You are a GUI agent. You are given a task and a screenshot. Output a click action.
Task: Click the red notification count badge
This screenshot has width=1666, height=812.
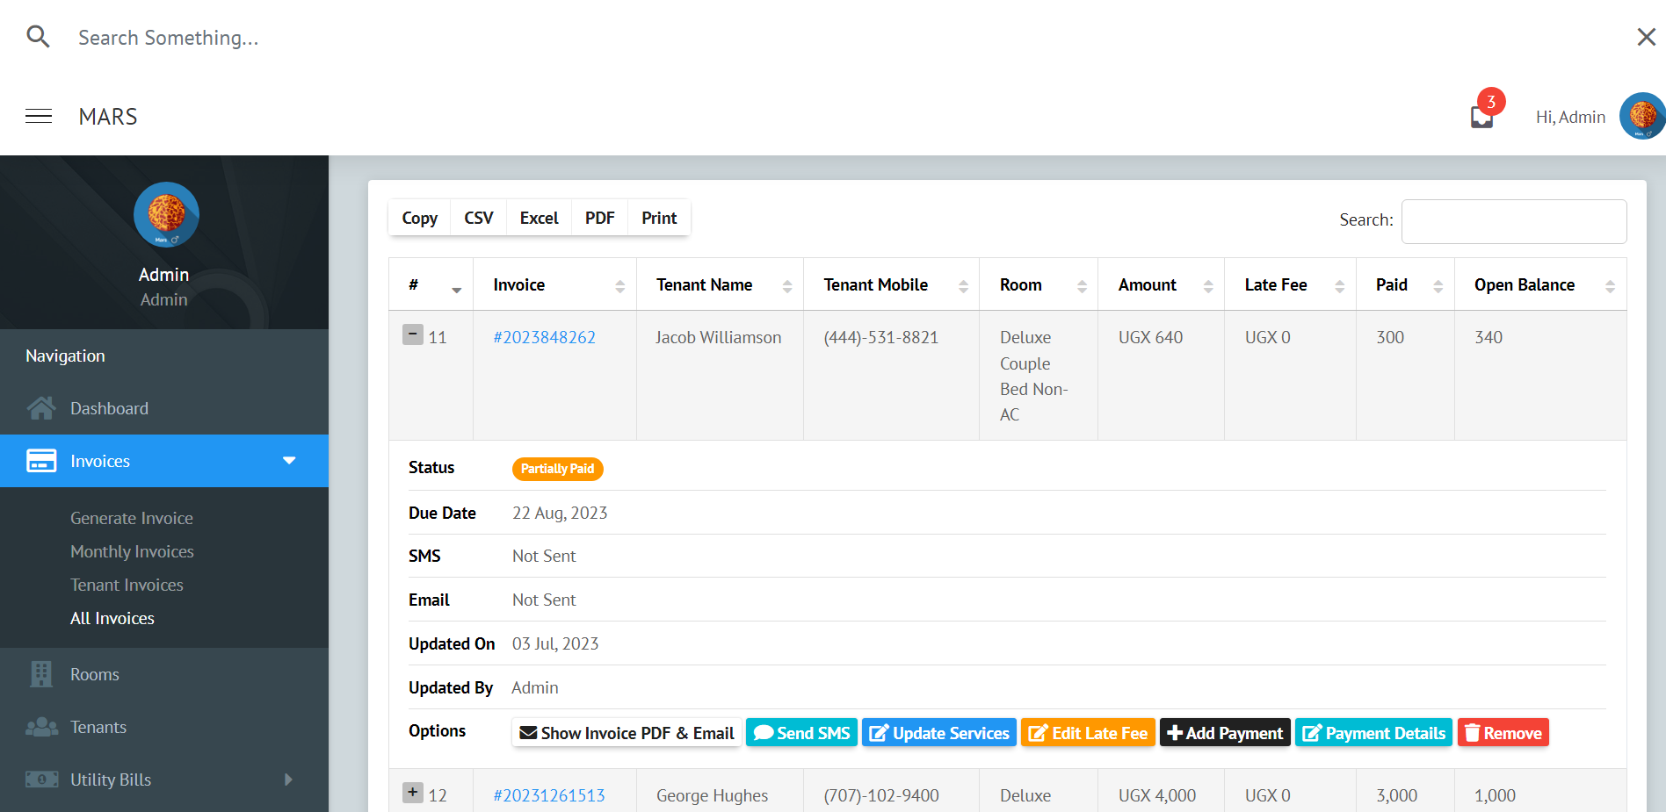click(1491, 102)
